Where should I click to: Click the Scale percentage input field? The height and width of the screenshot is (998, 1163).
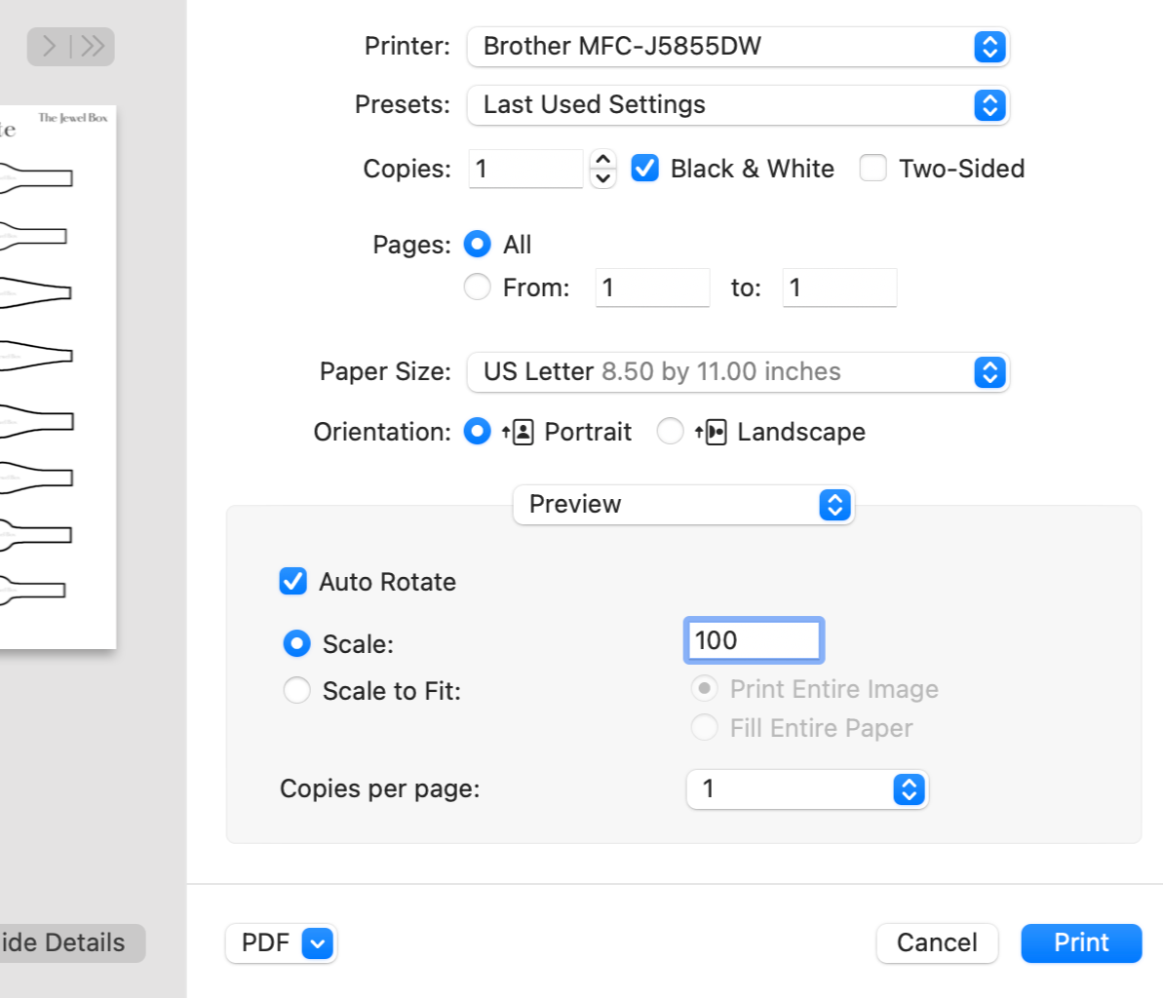pos(754,640)
